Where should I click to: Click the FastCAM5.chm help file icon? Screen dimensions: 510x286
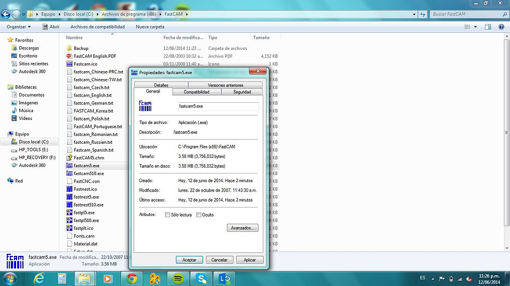69,158
